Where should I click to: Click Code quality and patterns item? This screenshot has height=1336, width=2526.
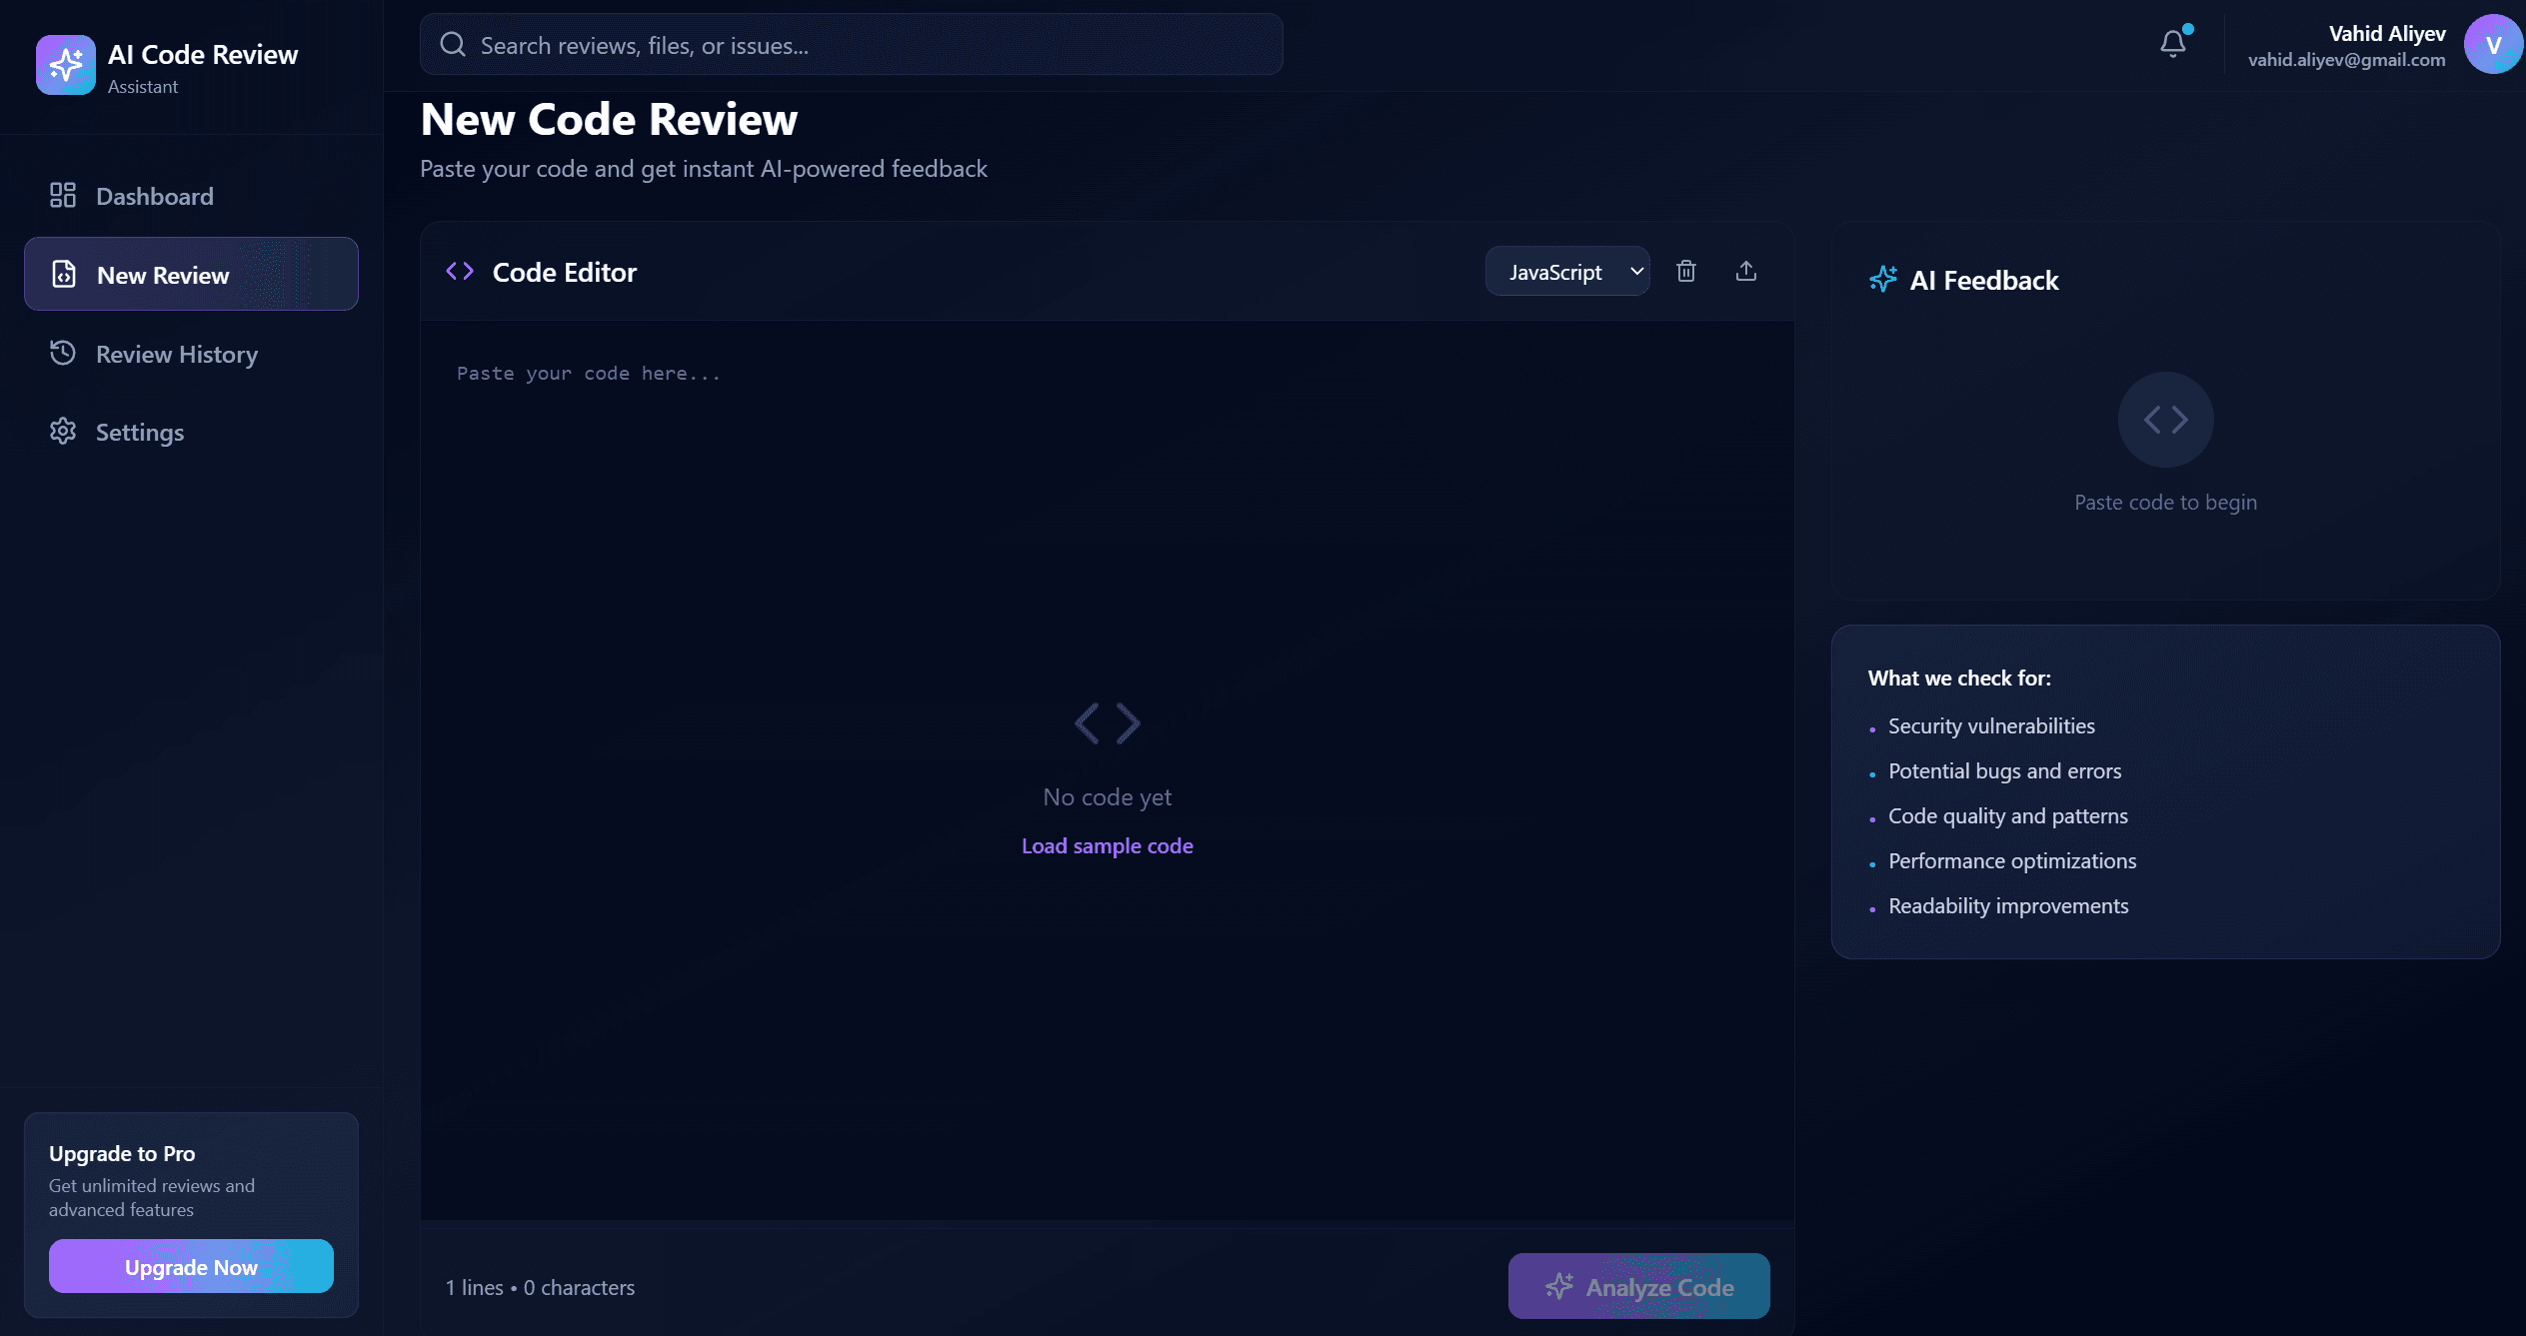point(2007,816)
